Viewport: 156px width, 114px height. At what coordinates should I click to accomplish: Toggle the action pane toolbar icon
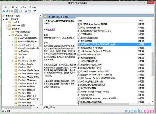coord(30,11)
